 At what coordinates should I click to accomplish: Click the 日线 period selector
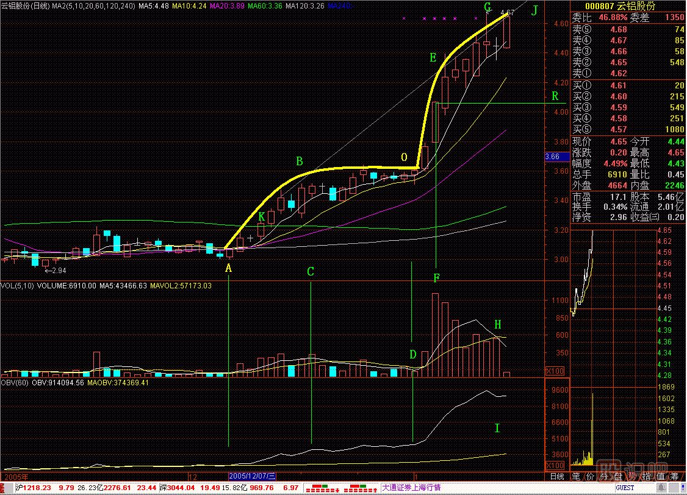pos(556,476)
